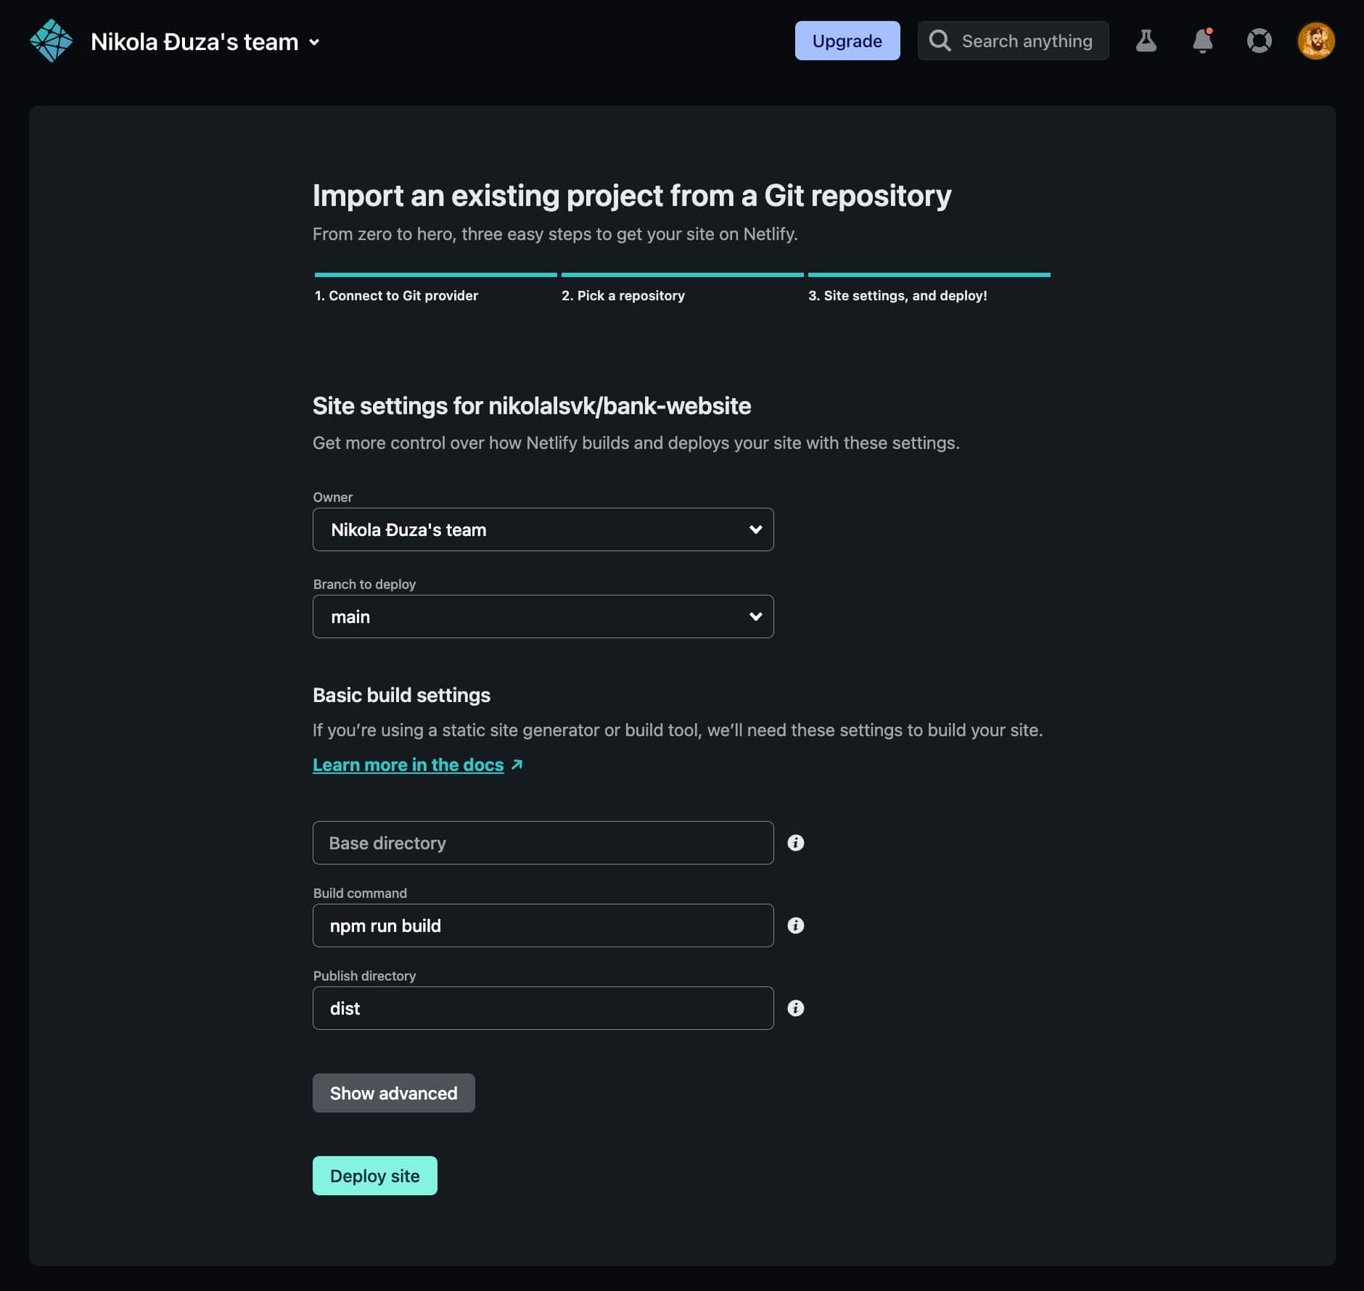The height and width of the screenshot is (1291, 1364).
Task: Focus the Base directory input field
Action: click(x=543, y=843)
